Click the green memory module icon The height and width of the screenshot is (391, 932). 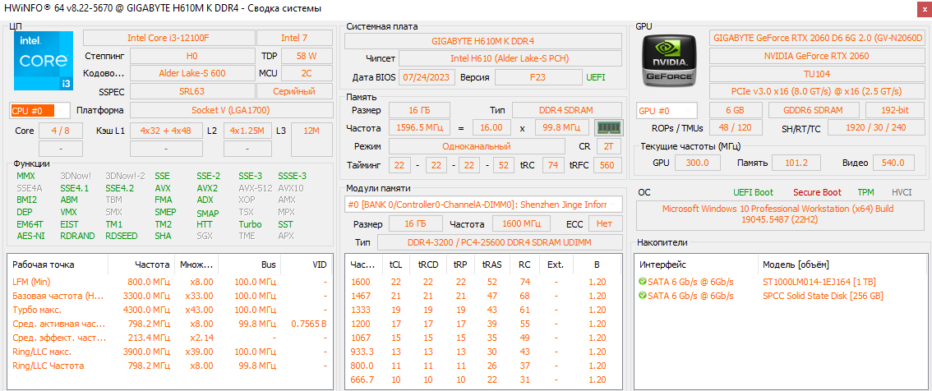607,128
